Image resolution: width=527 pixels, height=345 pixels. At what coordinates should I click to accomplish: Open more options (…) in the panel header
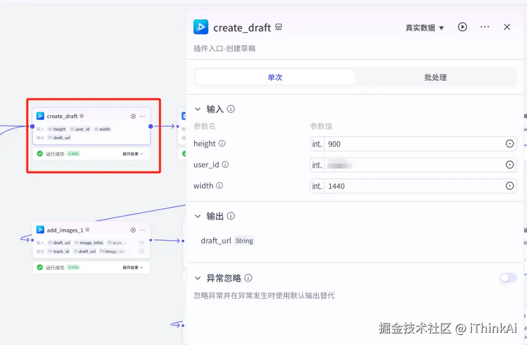pyautogui.click(x=485, y=27)
